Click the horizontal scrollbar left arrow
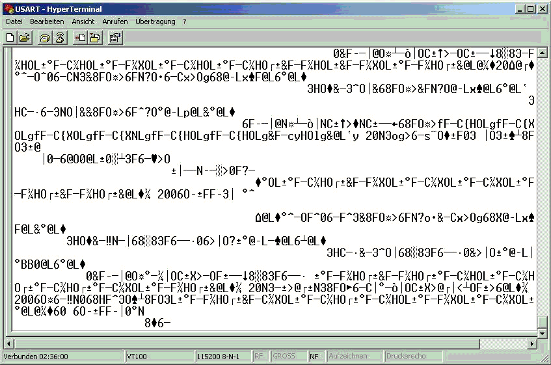 coord(9,344)
